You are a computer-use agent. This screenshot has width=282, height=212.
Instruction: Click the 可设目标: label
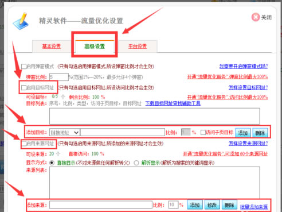point(37,97)
